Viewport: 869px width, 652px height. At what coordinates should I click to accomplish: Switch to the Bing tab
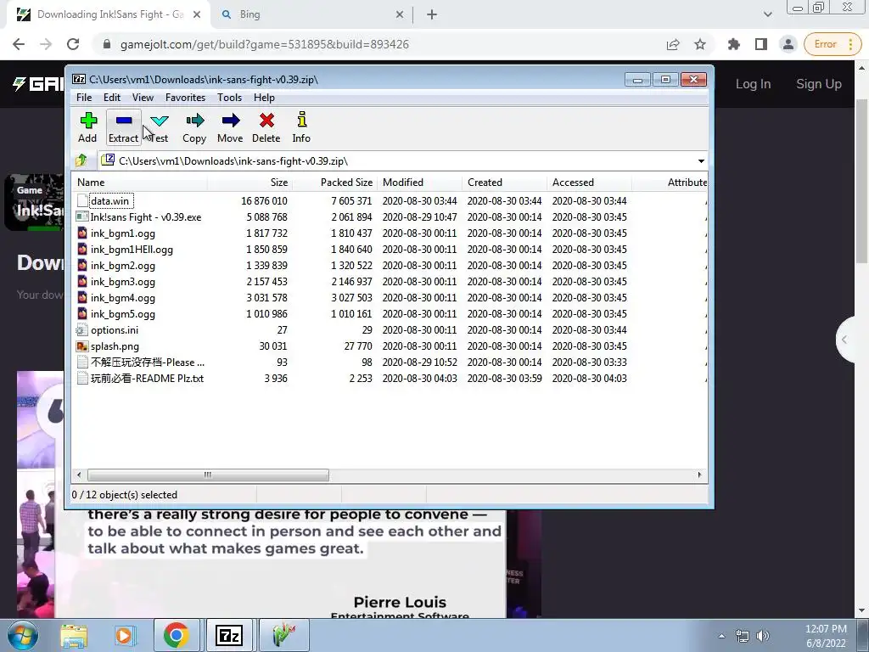[311, 14]
